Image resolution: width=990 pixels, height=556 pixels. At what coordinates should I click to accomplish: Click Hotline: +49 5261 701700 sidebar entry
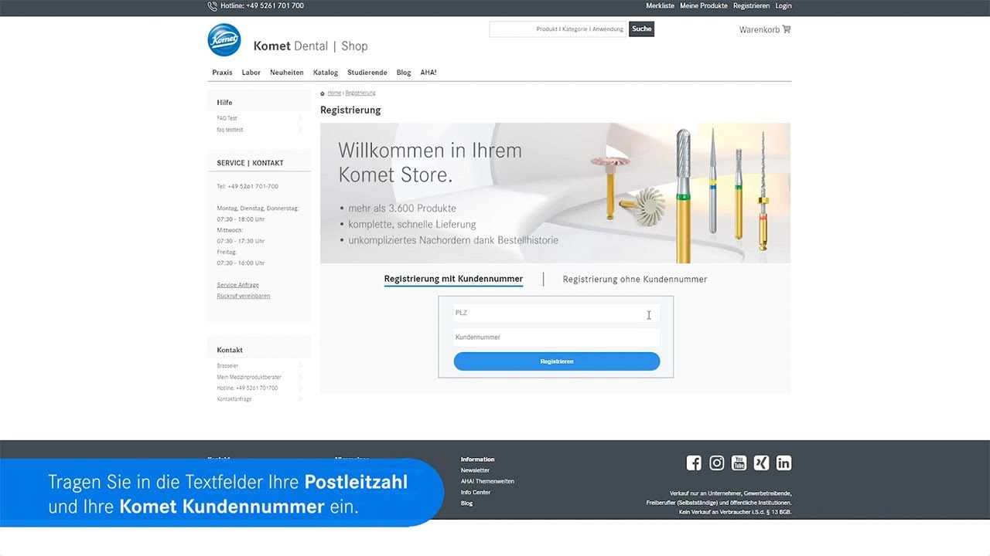tap(247, 388)
